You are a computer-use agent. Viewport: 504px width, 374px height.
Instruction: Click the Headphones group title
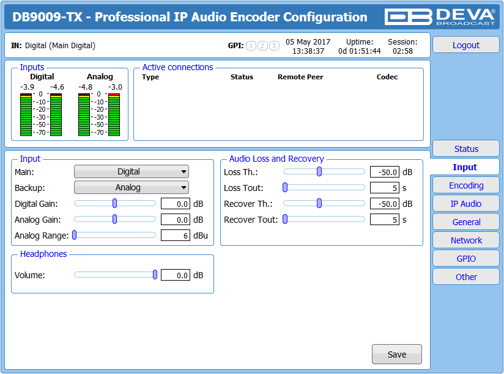point(43,254)
